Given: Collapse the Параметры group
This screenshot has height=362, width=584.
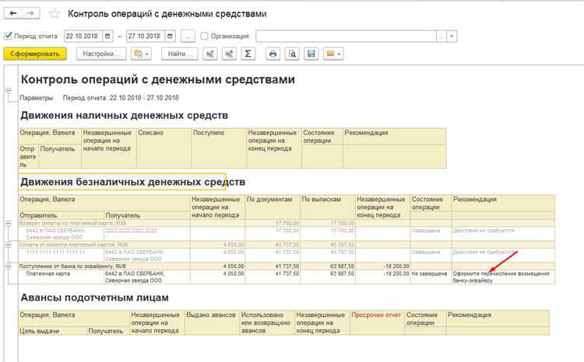Looking at the screenshot, I should [9, 90].
